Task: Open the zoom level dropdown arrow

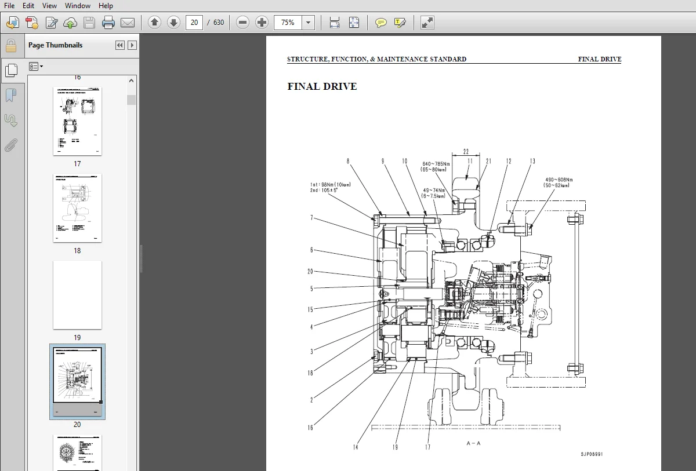Action: 309,23
